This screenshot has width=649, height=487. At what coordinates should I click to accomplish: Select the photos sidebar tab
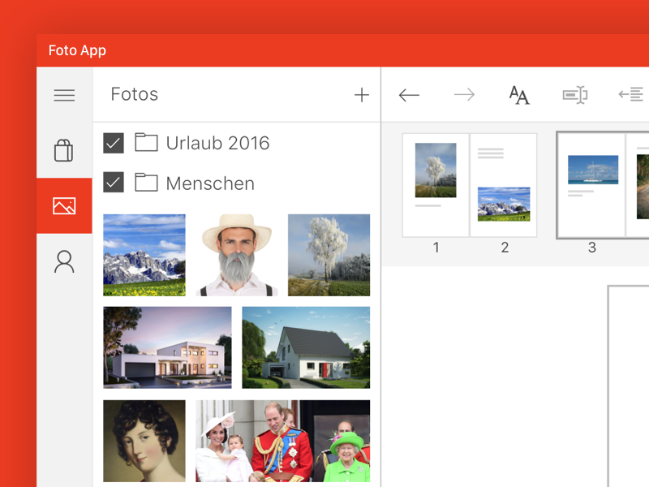click(64, 206)
